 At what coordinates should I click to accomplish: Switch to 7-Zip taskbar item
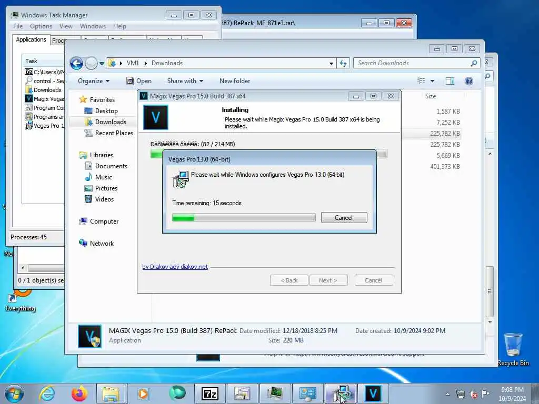[210, 393]
